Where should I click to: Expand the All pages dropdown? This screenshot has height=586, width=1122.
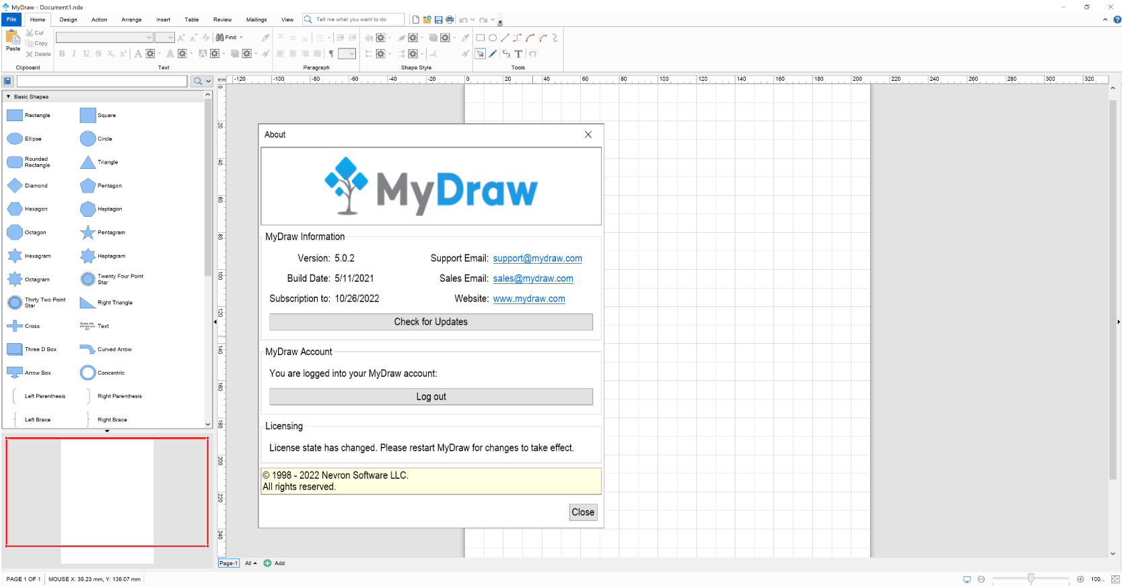tap(250, 563)
